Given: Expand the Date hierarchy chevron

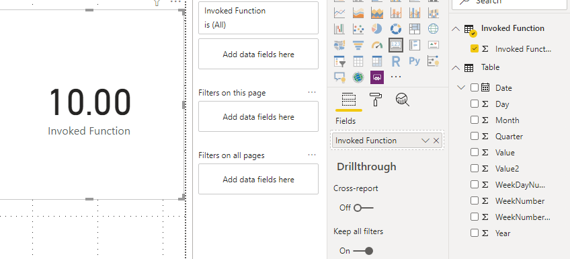Looking at the screenshot, I should pyautogui.click(x=461, y=87).
